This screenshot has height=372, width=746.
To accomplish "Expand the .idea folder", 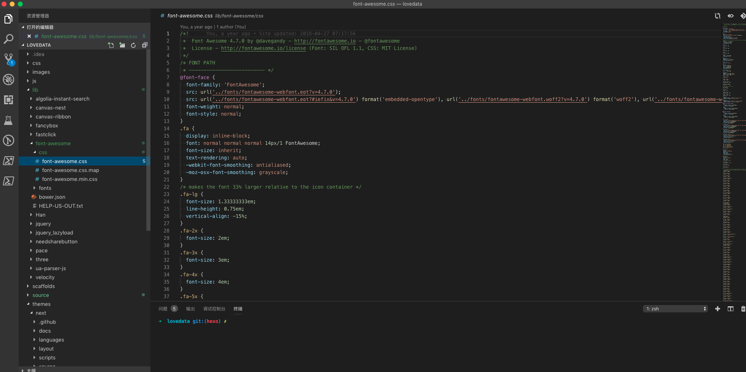I will pyautogui.click(x=84, y=54).
